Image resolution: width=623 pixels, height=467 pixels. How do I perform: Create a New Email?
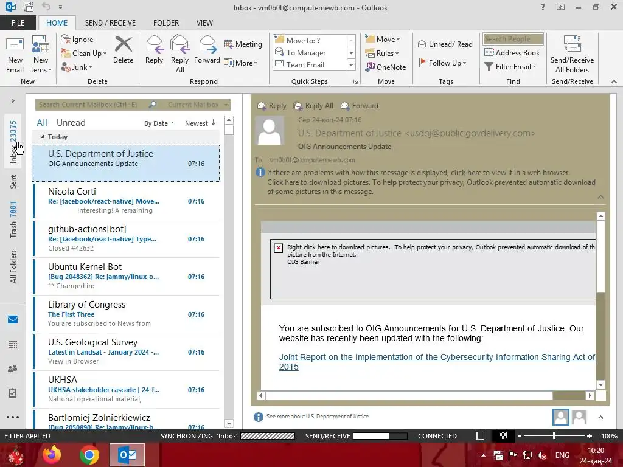click(15, 55)
